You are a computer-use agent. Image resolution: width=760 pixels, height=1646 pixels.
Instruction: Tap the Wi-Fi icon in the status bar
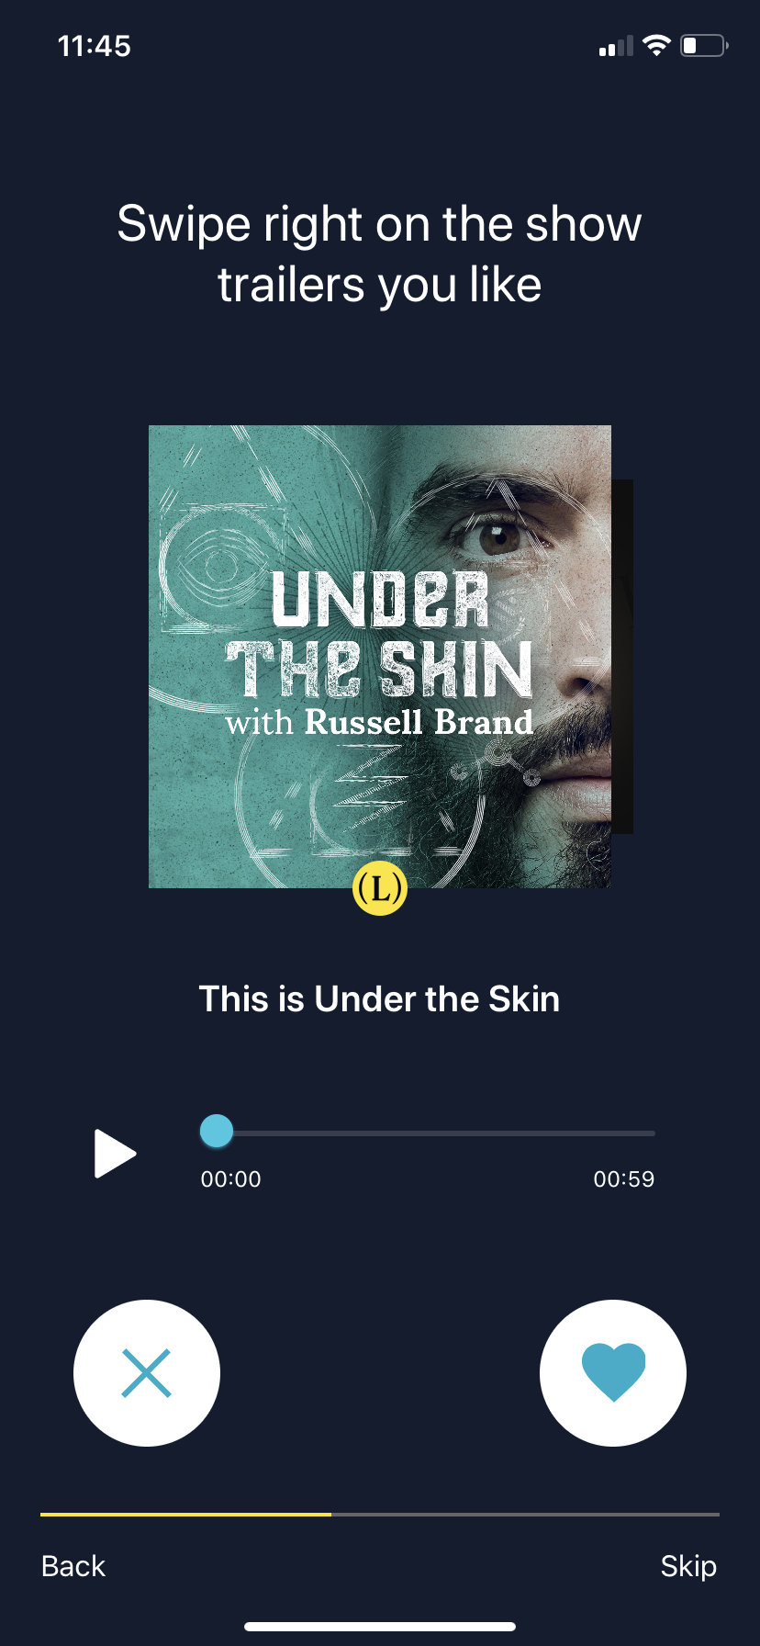pos(656,45)
